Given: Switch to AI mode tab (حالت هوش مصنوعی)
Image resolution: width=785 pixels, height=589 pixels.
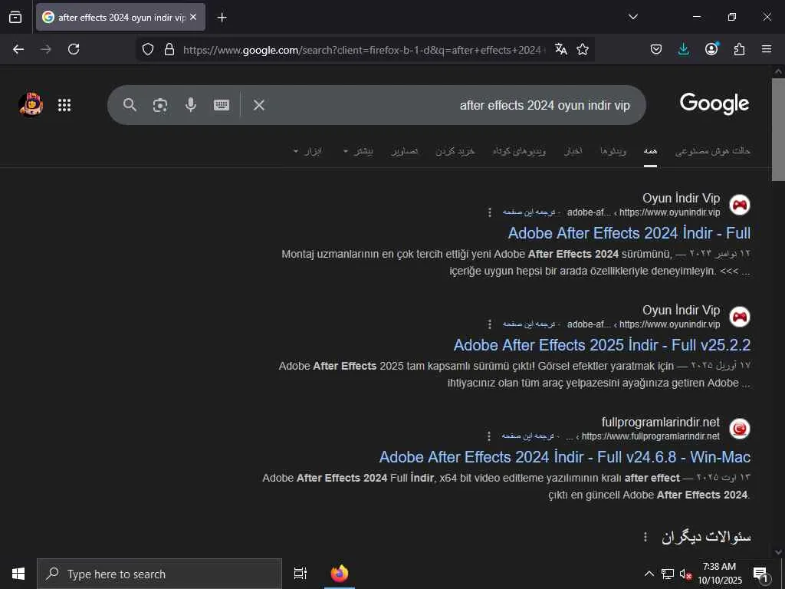Looking at the screenshot, I should (x=712, y=151).
